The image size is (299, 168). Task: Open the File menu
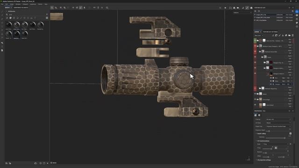click(2, 4)
